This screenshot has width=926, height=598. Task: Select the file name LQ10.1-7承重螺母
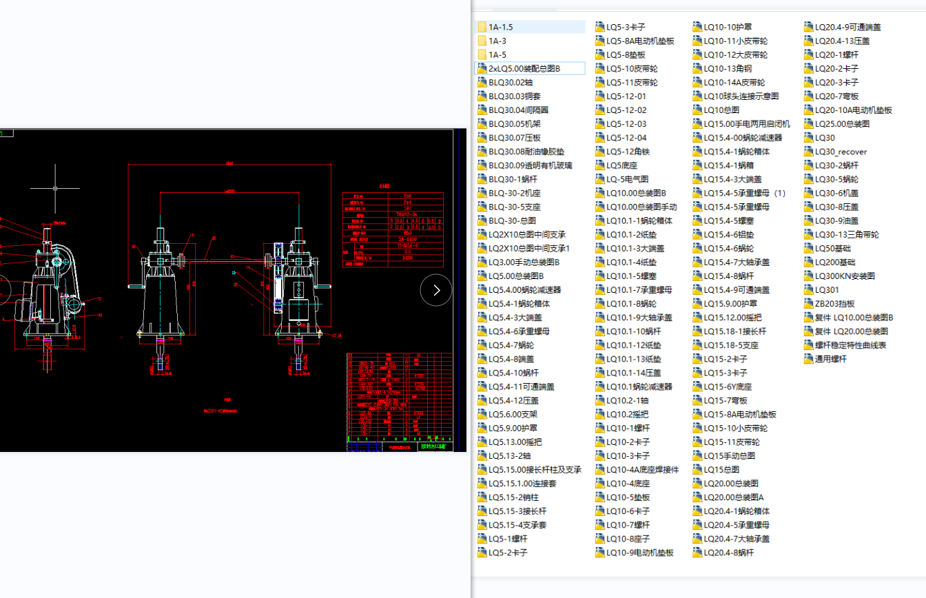(x=639, y=290)
